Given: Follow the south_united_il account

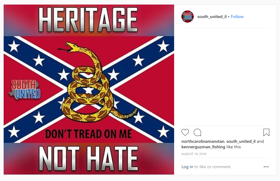Looking at the screenshot, I should tap(237, 17).
